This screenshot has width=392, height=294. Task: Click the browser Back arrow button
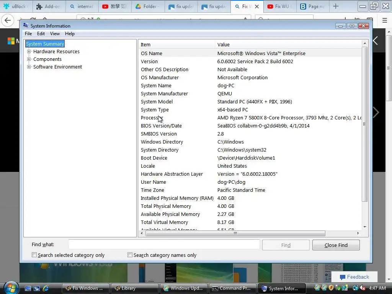point(8,20)
